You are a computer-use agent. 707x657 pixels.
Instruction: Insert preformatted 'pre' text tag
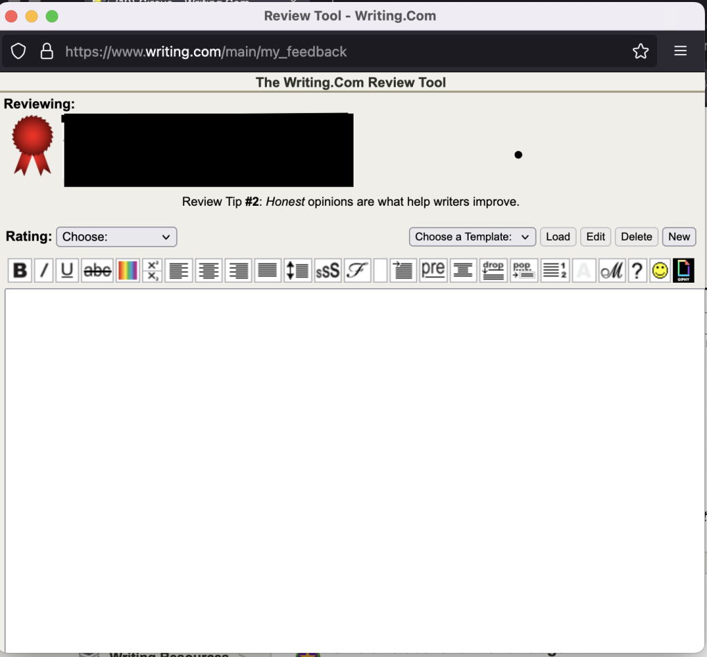point(433,270)
